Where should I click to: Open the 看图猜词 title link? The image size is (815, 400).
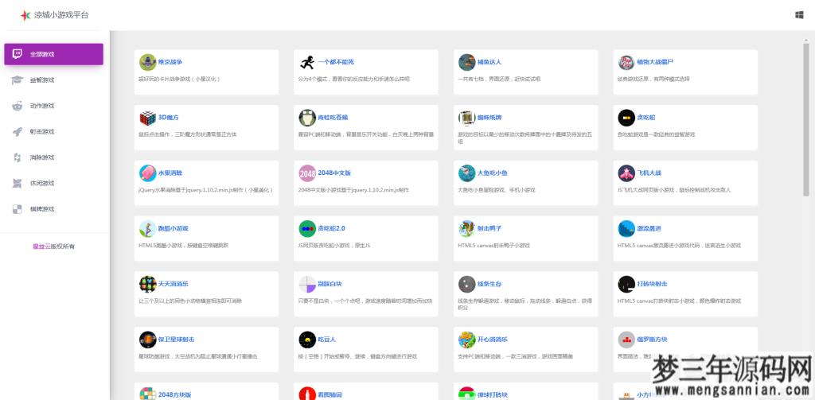coord(330,394)
